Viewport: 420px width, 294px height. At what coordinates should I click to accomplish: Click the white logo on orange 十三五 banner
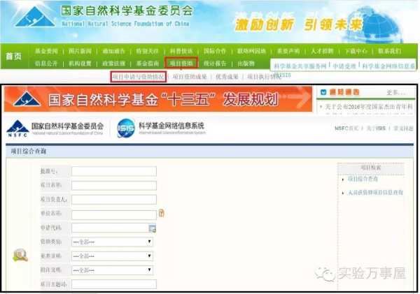tap(27, 98)
